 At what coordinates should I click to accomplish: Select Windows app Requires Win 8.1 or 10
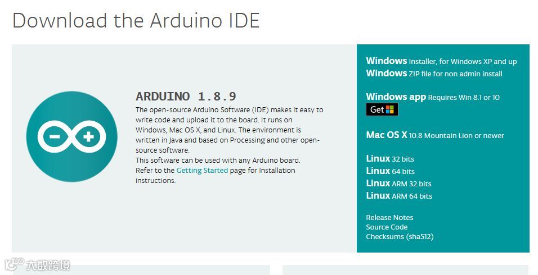[x=433, y=97]
